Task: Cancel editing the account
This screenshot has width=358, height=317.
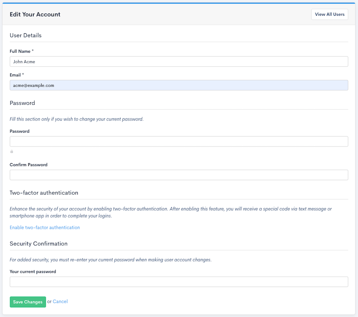Action: (60, 302)
